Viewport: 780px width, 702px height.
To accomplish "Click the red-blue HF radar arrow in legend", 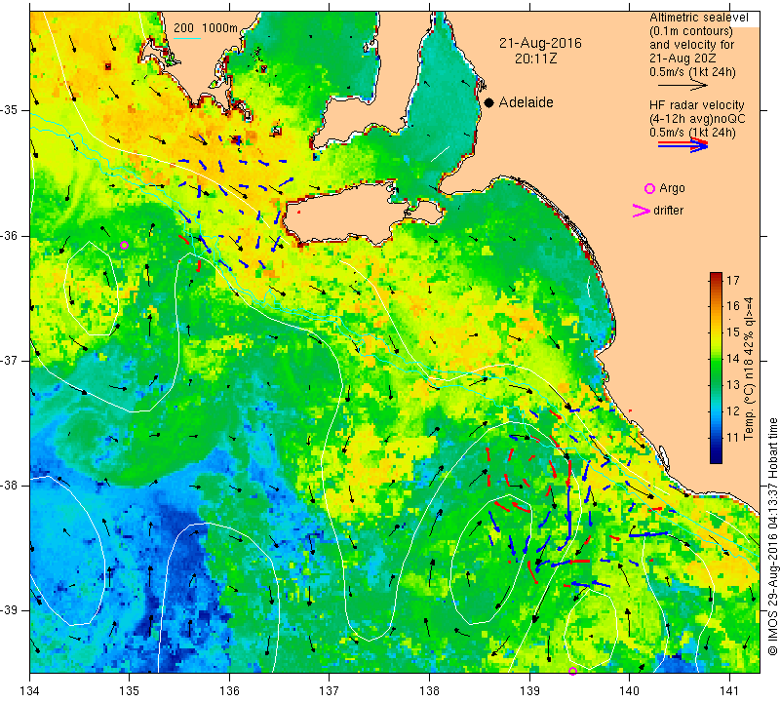I will [683, 145].
